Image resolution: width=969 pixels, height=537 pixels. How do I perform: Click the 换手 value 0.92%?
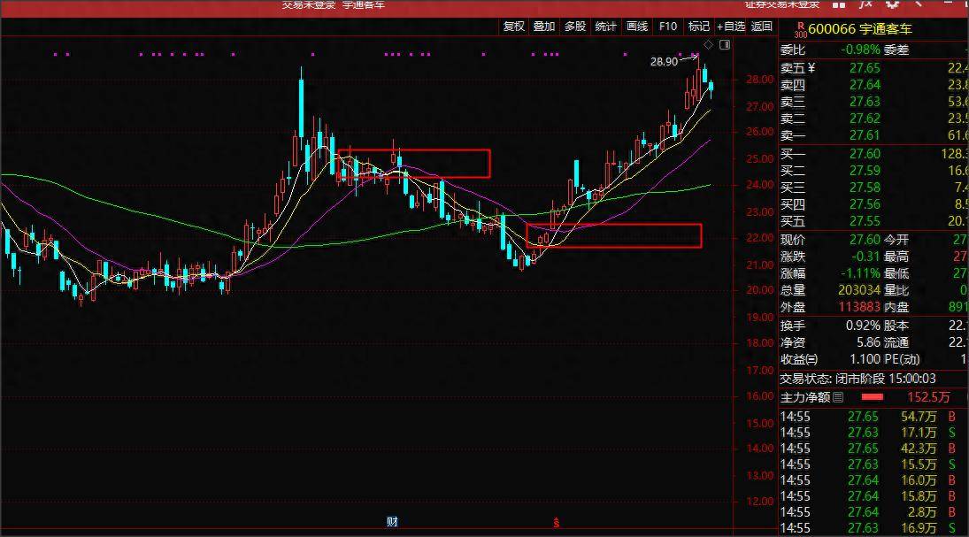[x=864, y=326]
